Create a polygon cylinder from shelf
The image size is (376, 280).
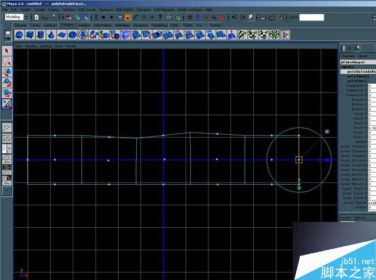click(40, 35)
